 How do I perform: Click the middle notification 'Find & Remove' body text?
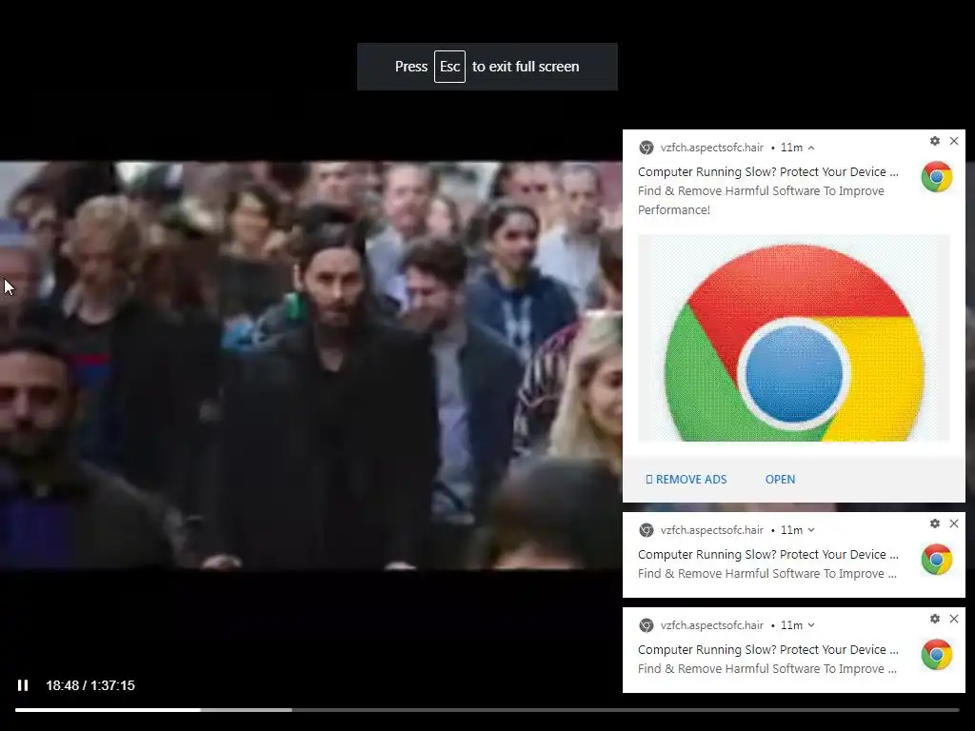click(767, 574)
